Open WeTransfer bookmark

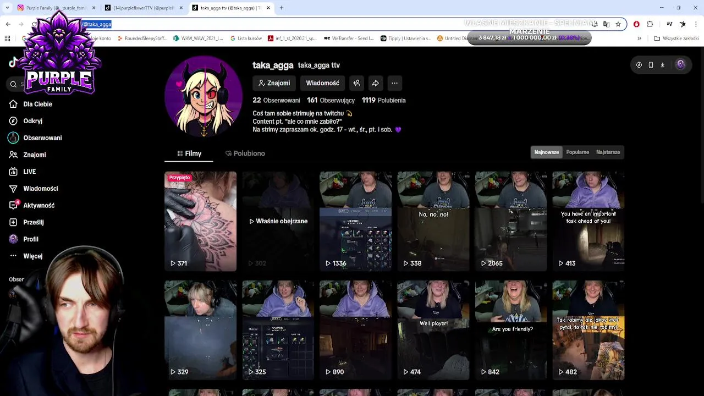(x=348, y=38)
